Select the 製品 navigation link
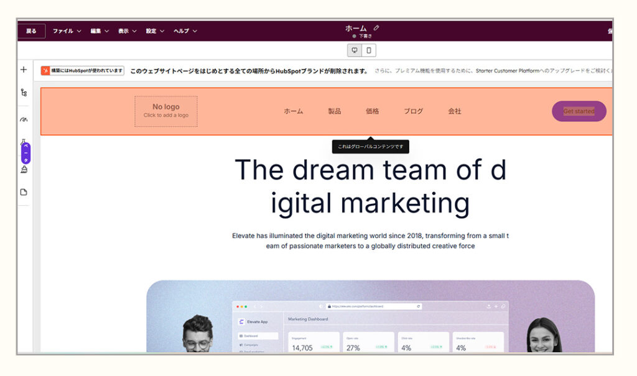This screenshot has height=376, width=637. click(335, 111)
